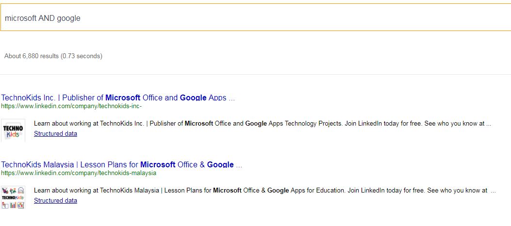
Task: Click the "About 6,880 results" count text
Action: (31, 56)
